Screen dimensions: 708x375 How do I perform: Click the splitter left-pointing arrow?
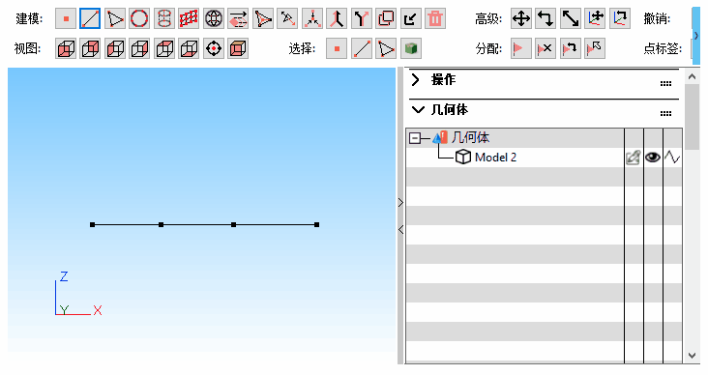[x=400, y=230]
